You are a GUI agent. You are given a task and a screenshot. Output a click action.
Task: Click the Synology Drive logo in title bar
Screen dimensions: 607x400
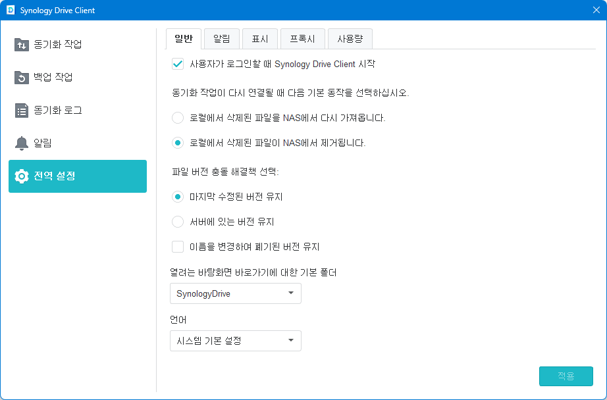tap(11, 10)
